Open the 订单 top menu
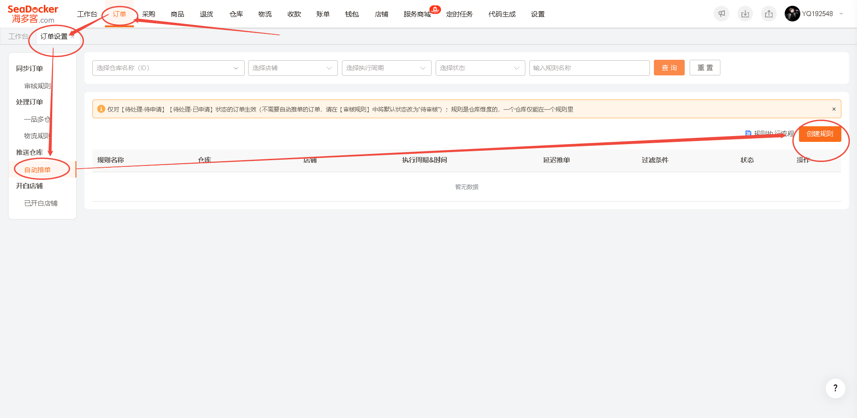The height and width of the screenshot is (418, 857). pyautogui.click(x=119, y=14)
